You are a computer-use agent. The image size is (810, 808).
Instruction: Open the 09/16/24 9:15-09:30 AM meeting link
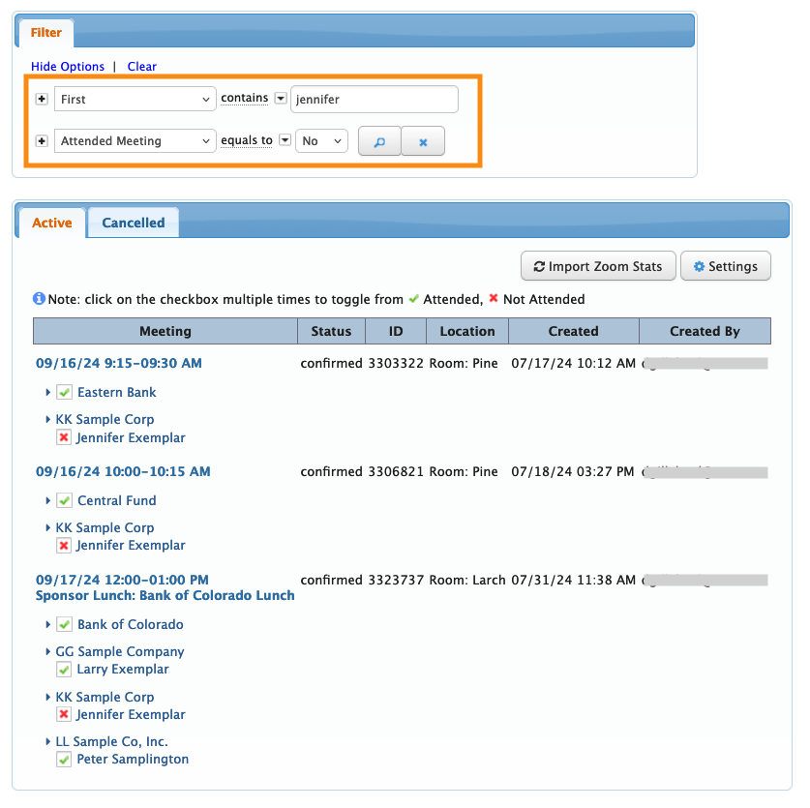(119, 363)
